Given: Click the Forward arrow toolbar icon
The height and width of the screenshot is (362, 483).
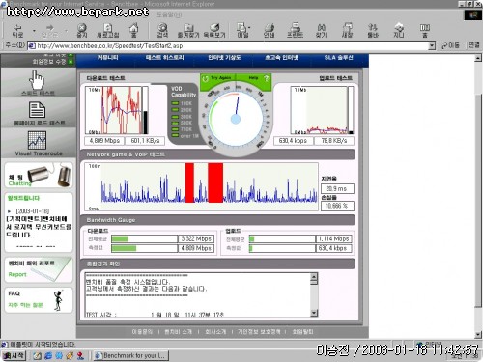Looking at the screenshot, I should [49, 30].
